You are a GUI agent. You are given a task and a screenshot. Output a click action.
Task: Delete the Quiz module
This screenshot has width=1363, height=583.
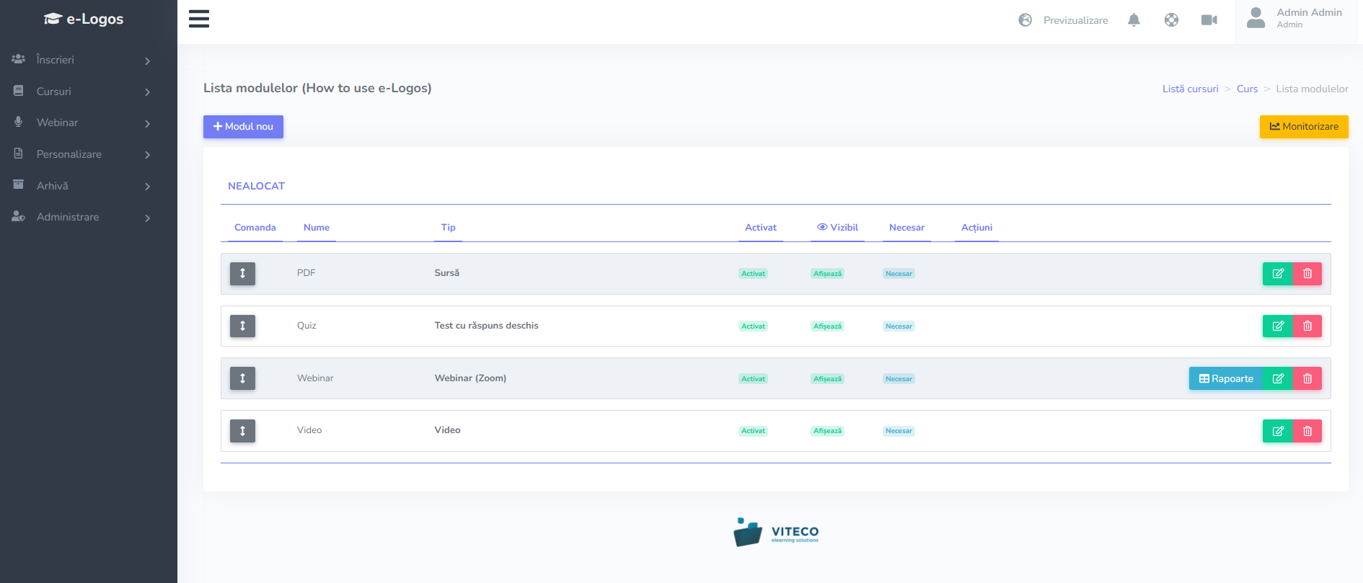click(x=1307, y=326)
